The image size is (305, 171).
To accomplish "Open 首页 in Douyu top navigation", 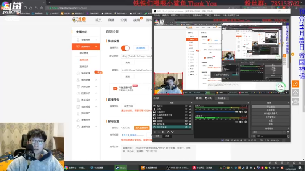I will tap(98, 20).
